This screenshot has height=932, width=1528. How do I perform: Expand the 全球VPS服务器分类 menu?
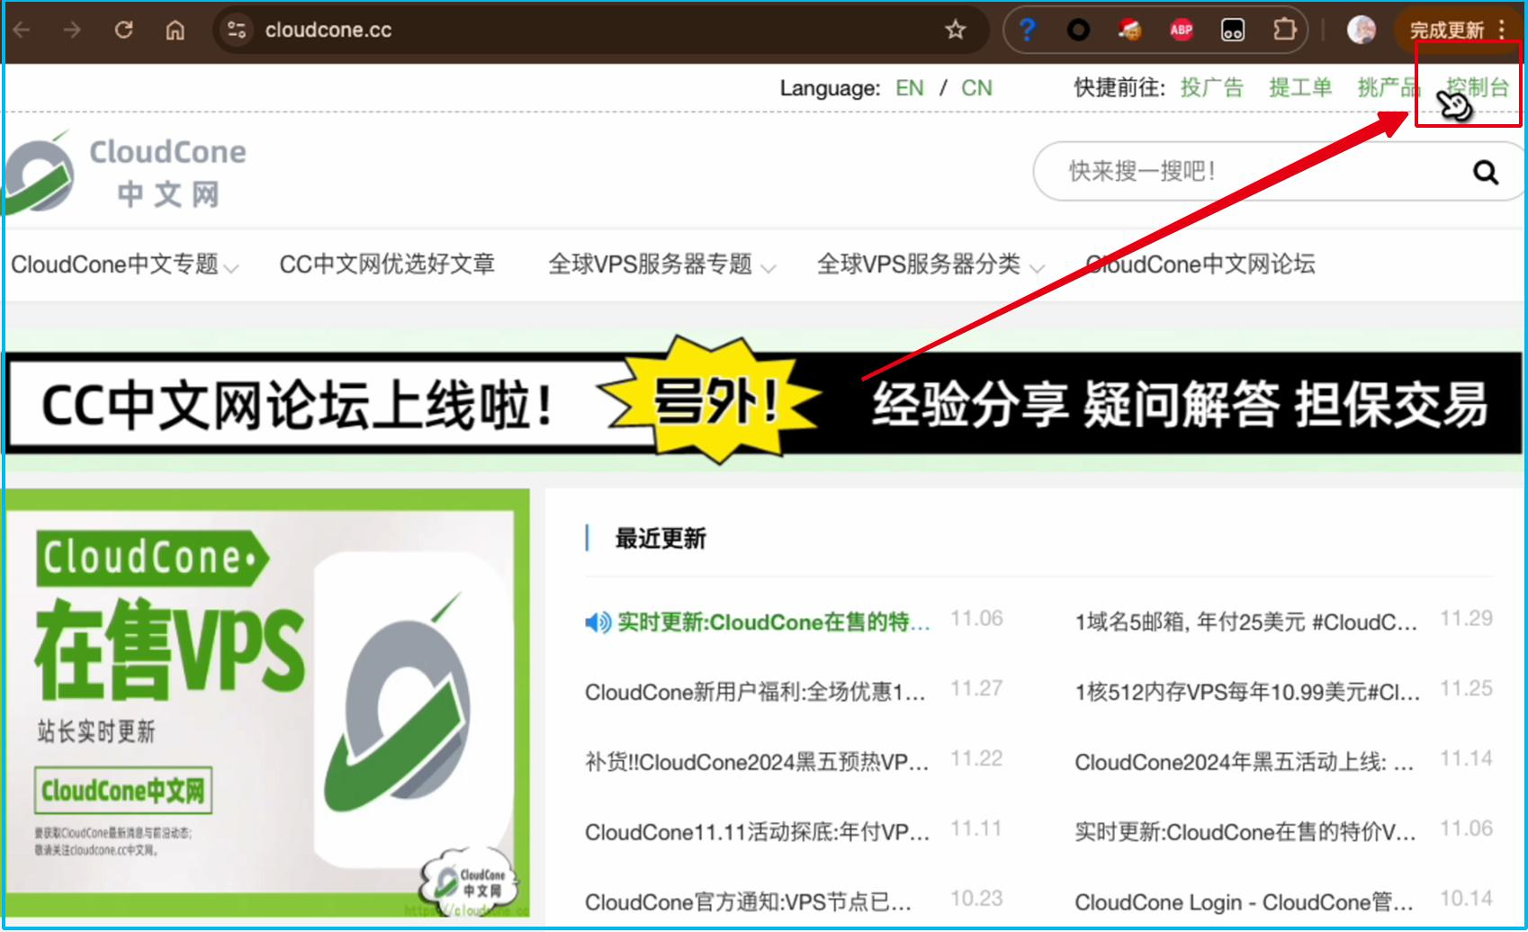click(x=930, y=264)
